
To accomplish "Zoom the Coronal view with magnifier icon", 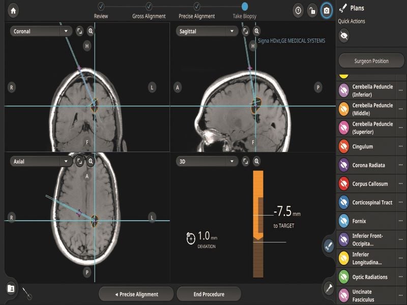I will coord(91,31).
